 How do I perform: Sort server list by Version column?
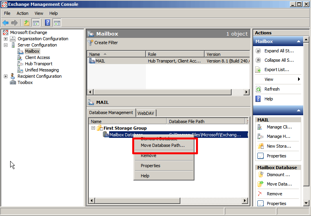click(227, 54)
